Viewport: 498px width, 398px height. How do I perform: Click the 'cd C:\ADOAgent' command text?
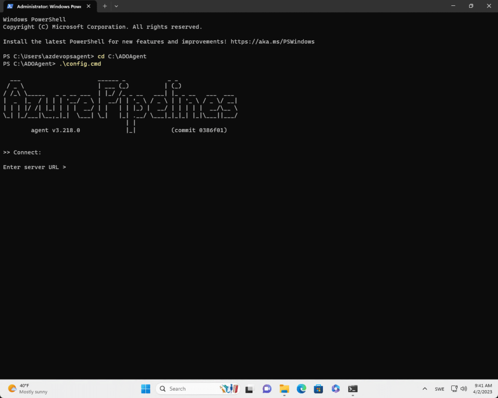[x=122, y=56]
